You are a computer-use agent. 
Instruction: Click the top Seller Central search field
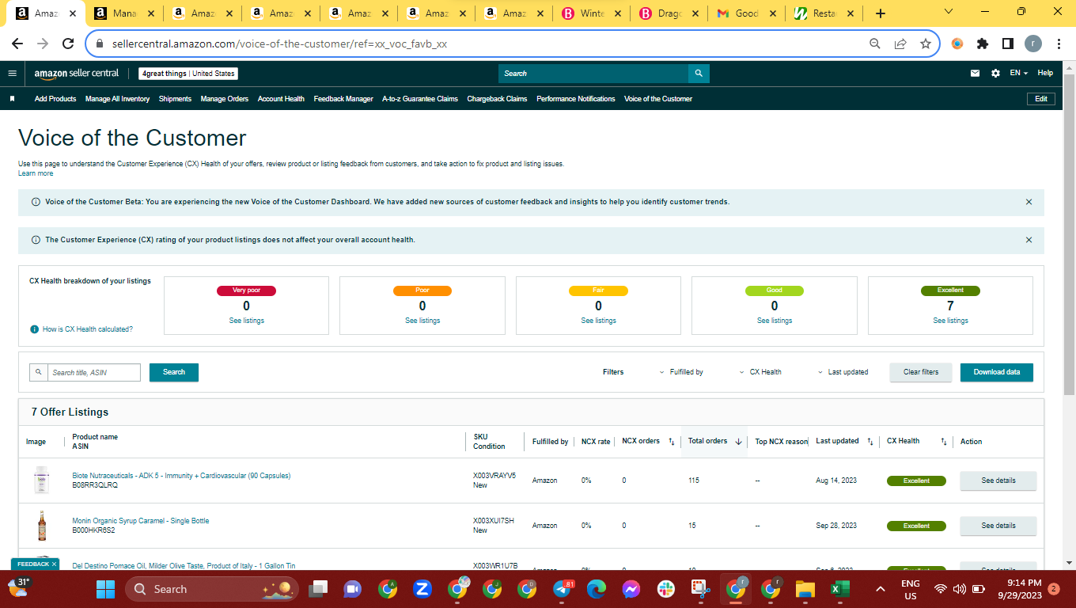point(593,74)
